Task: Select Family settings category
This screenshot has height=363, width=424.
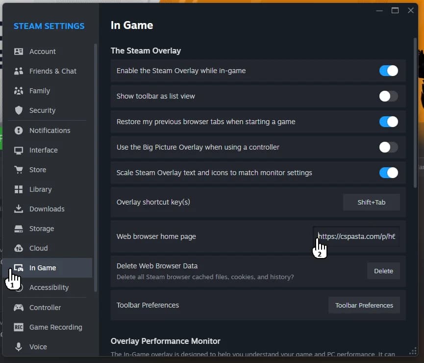Action: tap(40, 91)
